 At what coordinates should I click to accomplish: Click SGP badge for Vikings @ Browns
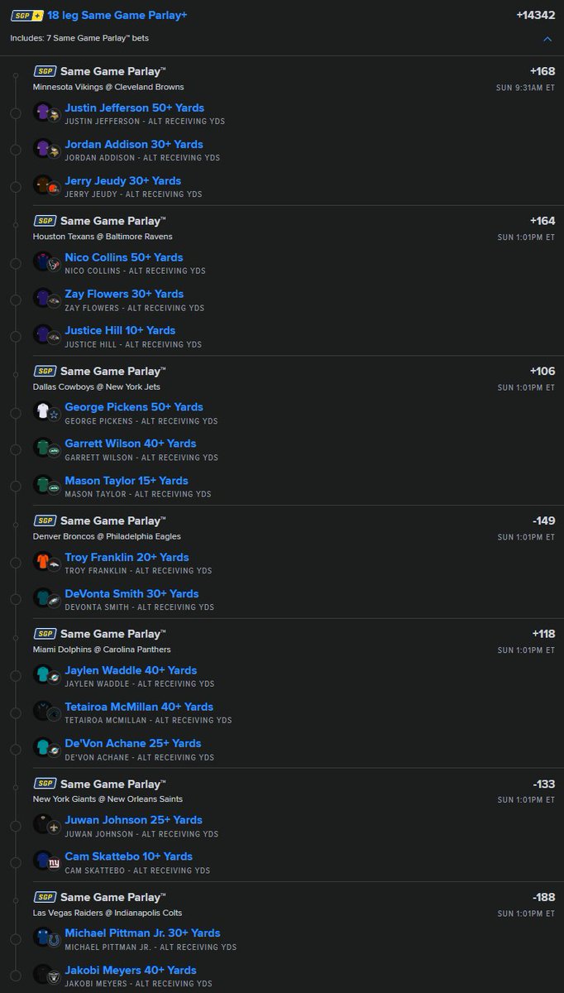coord(45,71)
